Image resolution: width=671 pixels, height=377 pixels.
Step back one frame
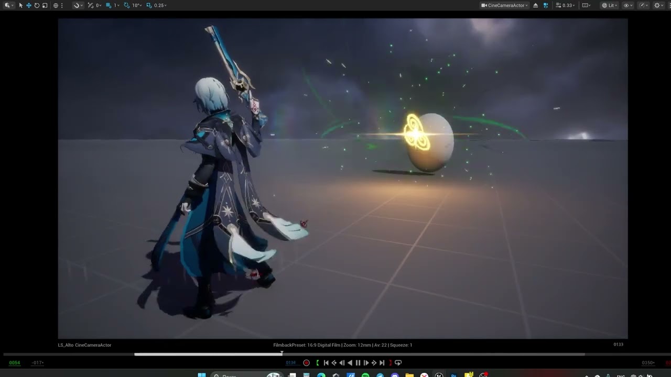click(x=342, y=363)
